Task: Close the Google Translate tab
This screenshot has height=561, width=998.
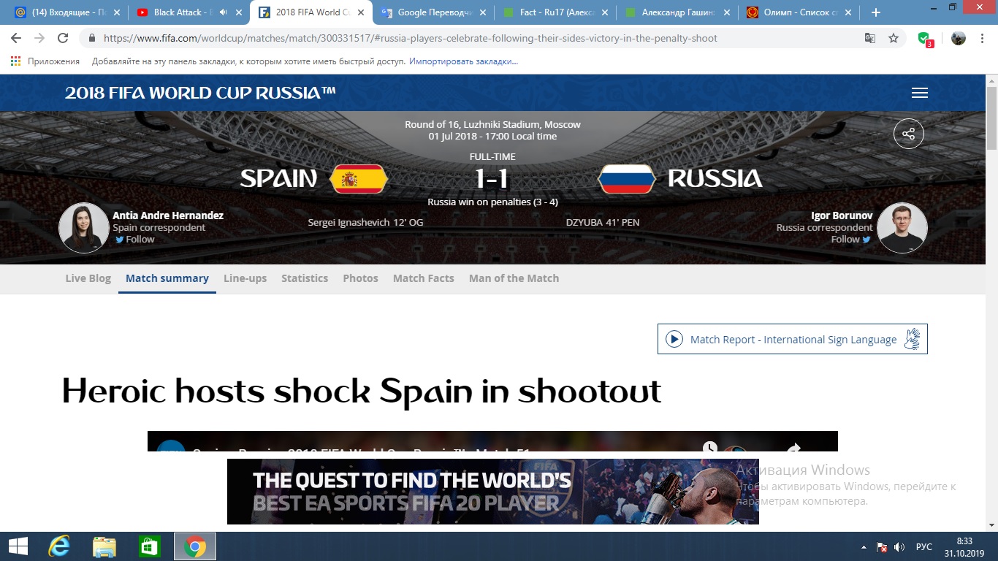Action: point(482,12)
